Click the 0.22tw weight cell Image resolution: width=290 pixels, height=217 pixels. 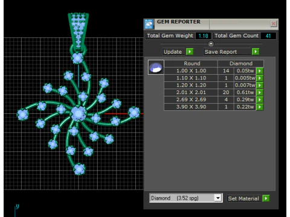tap(245, 107)
